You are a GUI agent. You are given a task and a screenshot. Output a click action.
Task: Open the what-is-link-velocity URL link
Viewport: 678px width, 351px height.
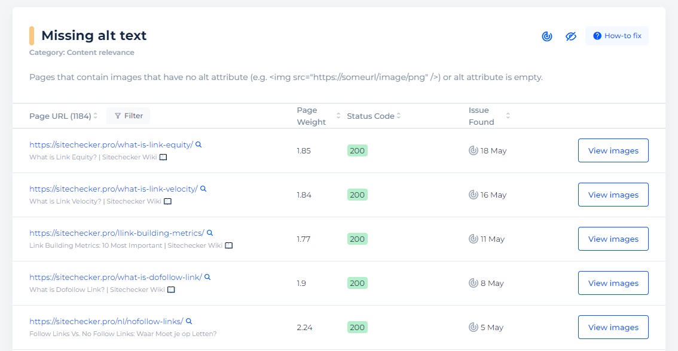[x=113, y=189]
